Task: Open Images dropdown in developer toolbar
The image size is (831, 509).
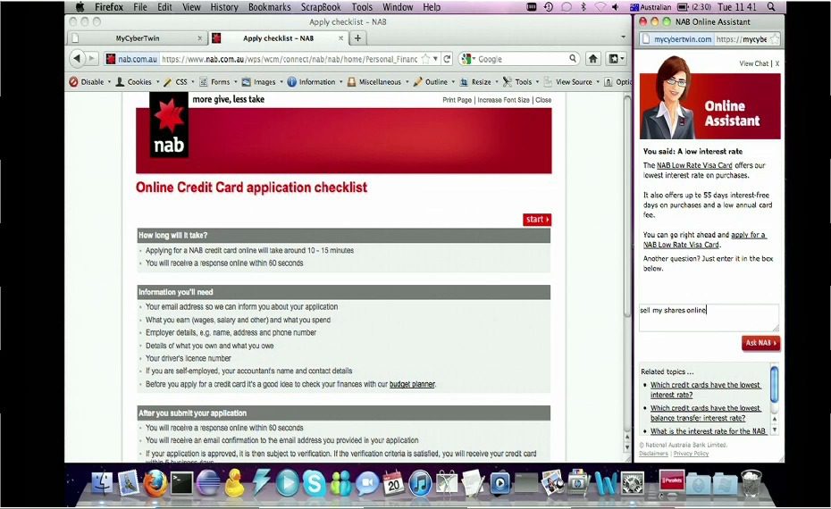Action: point(262,82)
